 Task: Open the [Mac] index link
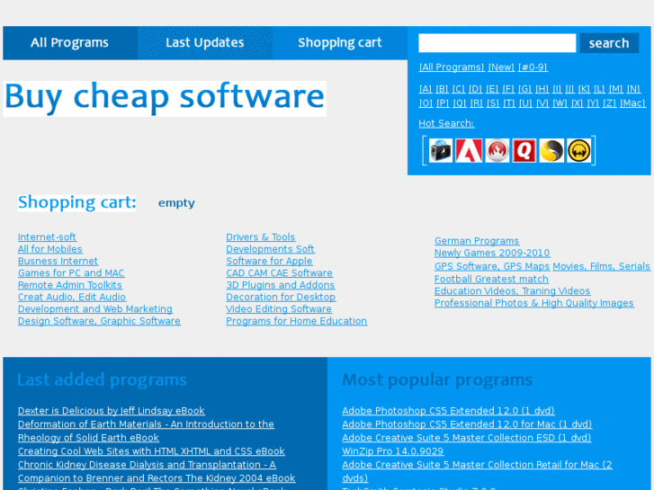pos(632,103)
